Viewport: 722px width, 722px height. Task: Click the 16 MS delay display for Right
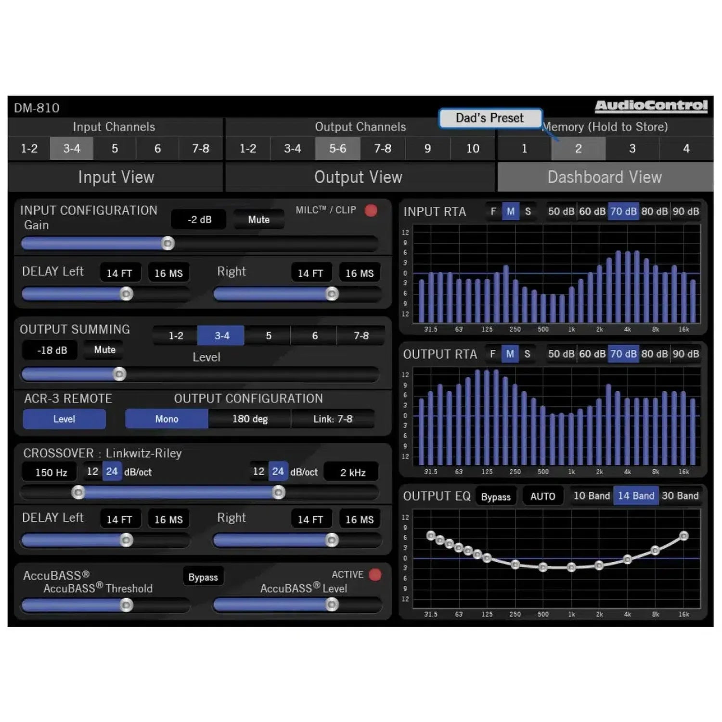pyautogui.click(x=360, y=272)
